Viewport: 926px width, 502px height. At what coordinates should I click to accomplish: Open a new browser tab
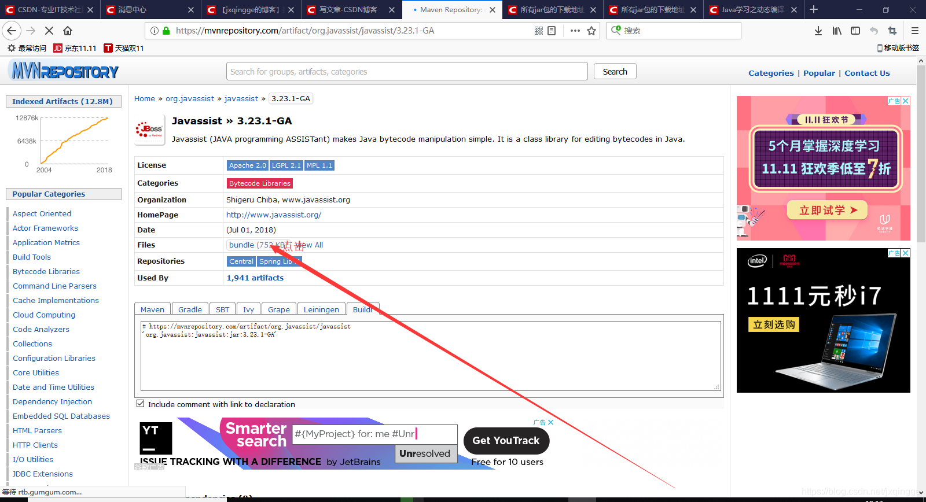click(814, 9)
